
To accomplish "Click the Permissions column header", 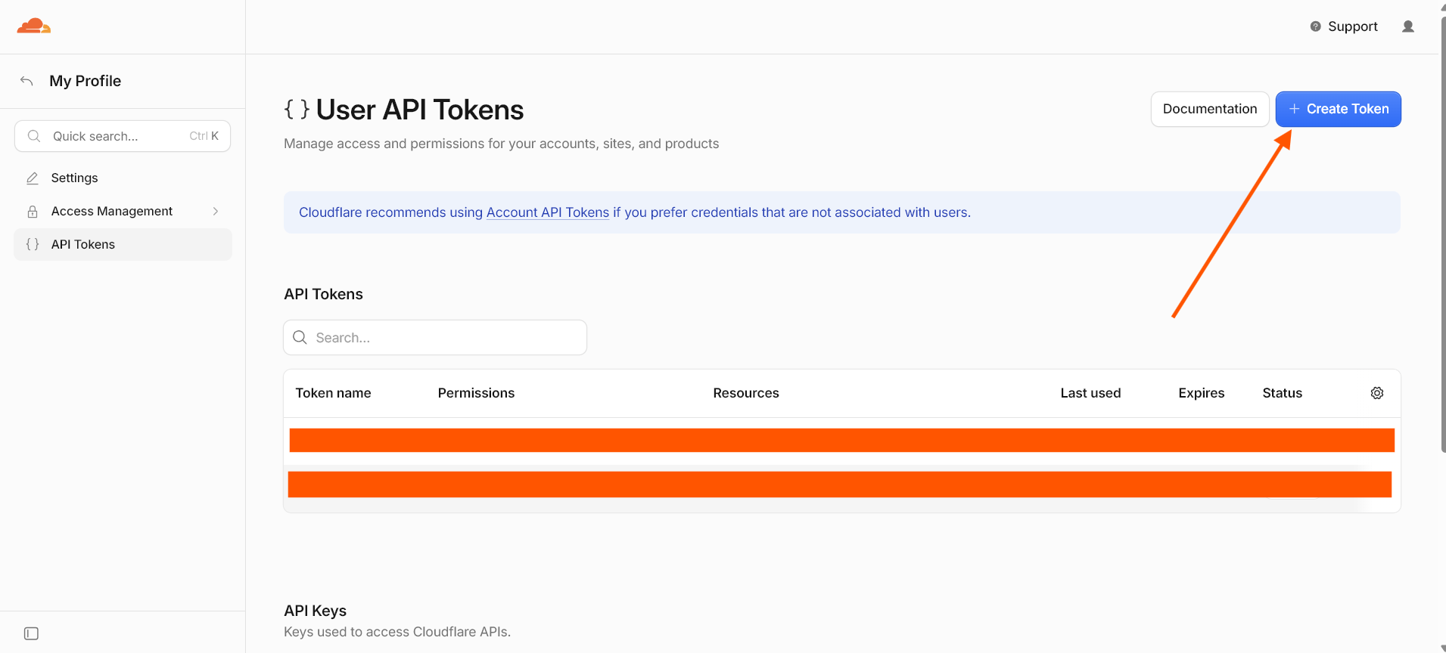I will coord(476,393).
